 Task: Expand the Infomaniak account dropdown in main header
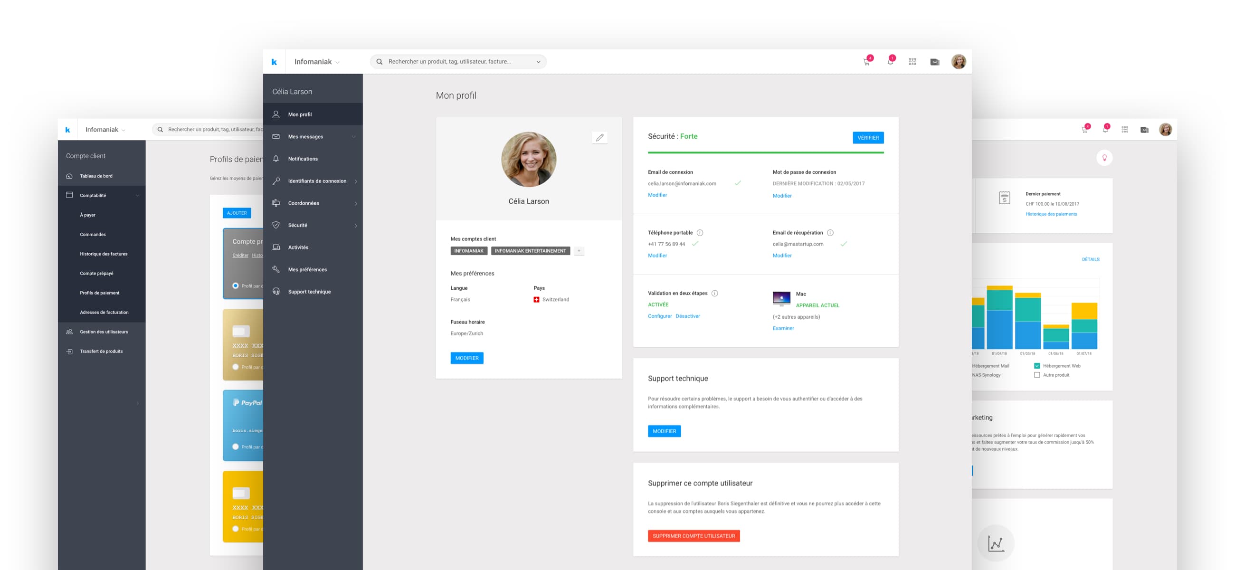317,62
